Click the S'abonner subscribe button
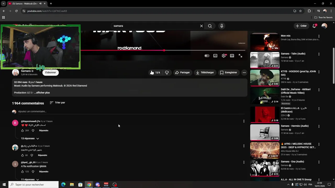This screenshot has width=335, height=188. [51, 72]
